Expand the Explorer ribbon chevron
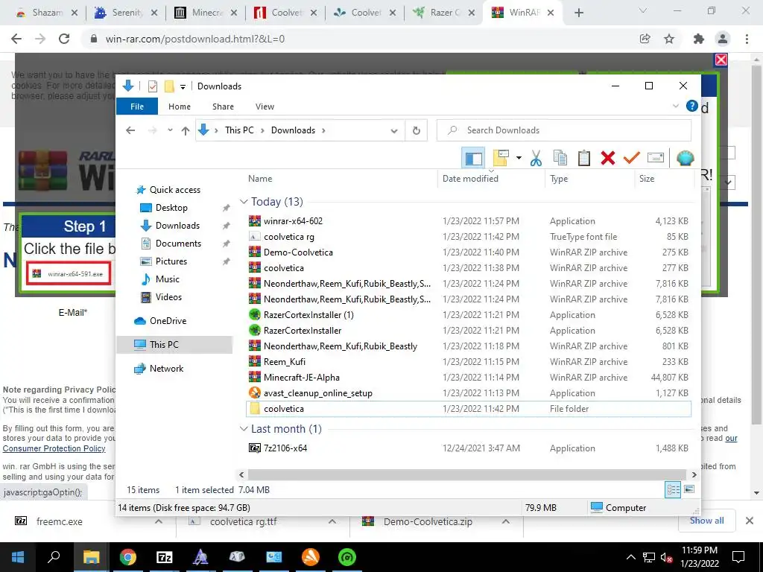 click(675, 106)
